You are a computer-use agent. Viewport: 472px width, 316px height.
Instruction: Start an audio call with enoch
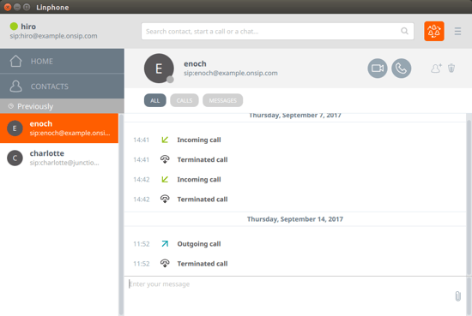pyautogui.click(x=402, y=69)
